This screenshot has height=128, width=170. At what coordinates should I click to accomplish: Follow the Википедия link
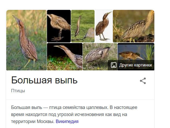tap(67, 121)
